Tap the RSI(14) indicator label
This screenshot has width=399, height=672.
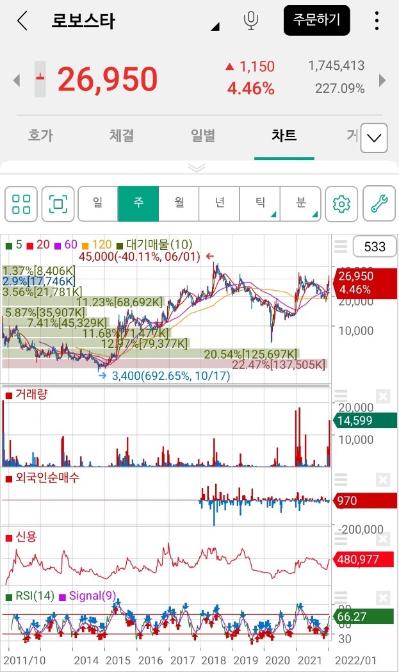[x=30, y=596]
